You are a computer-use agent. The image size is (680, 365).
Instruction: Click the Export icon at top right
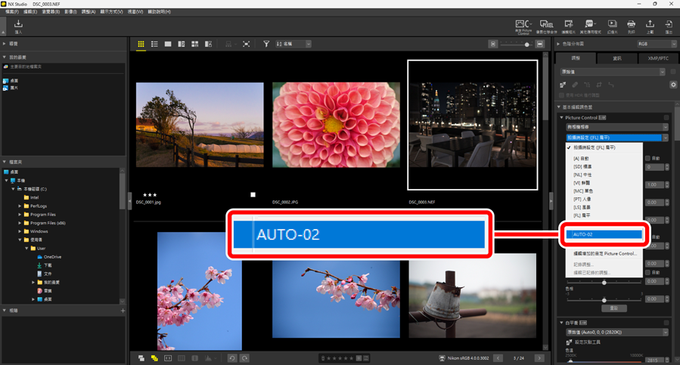pos(669,26)
